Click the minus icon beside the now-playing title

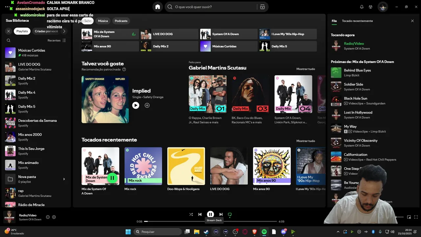coord(48,217)
